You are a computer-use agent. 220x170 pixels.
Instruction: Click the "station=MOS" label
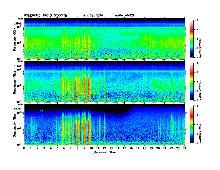click(x=124, y=16)
